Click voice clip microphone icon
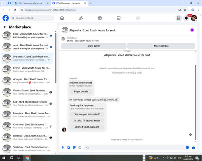This screenshot has height=161, width=202. (x=63, y=148)
